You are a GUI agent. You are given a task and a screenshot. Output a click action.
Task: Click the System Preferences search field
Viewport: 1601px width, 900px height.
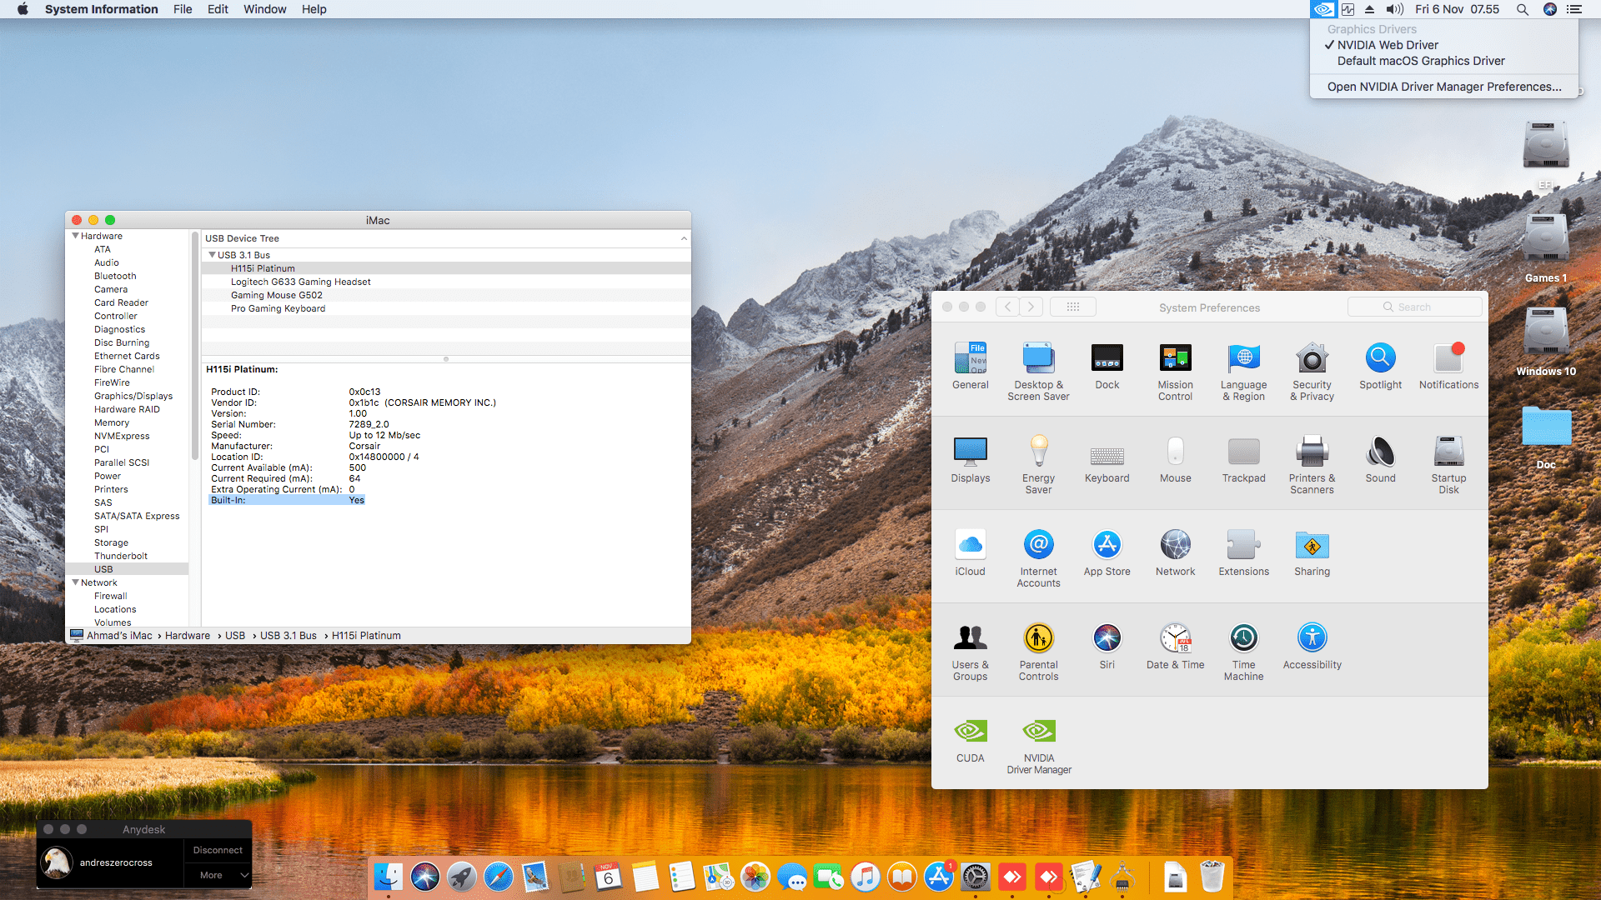point(1414,307)
